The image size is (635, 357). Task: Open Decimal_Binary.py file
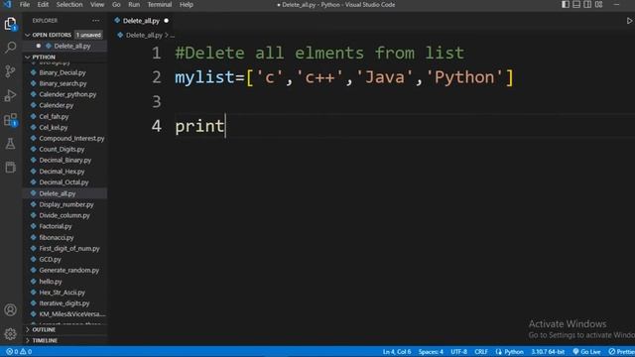click(65, 161)
